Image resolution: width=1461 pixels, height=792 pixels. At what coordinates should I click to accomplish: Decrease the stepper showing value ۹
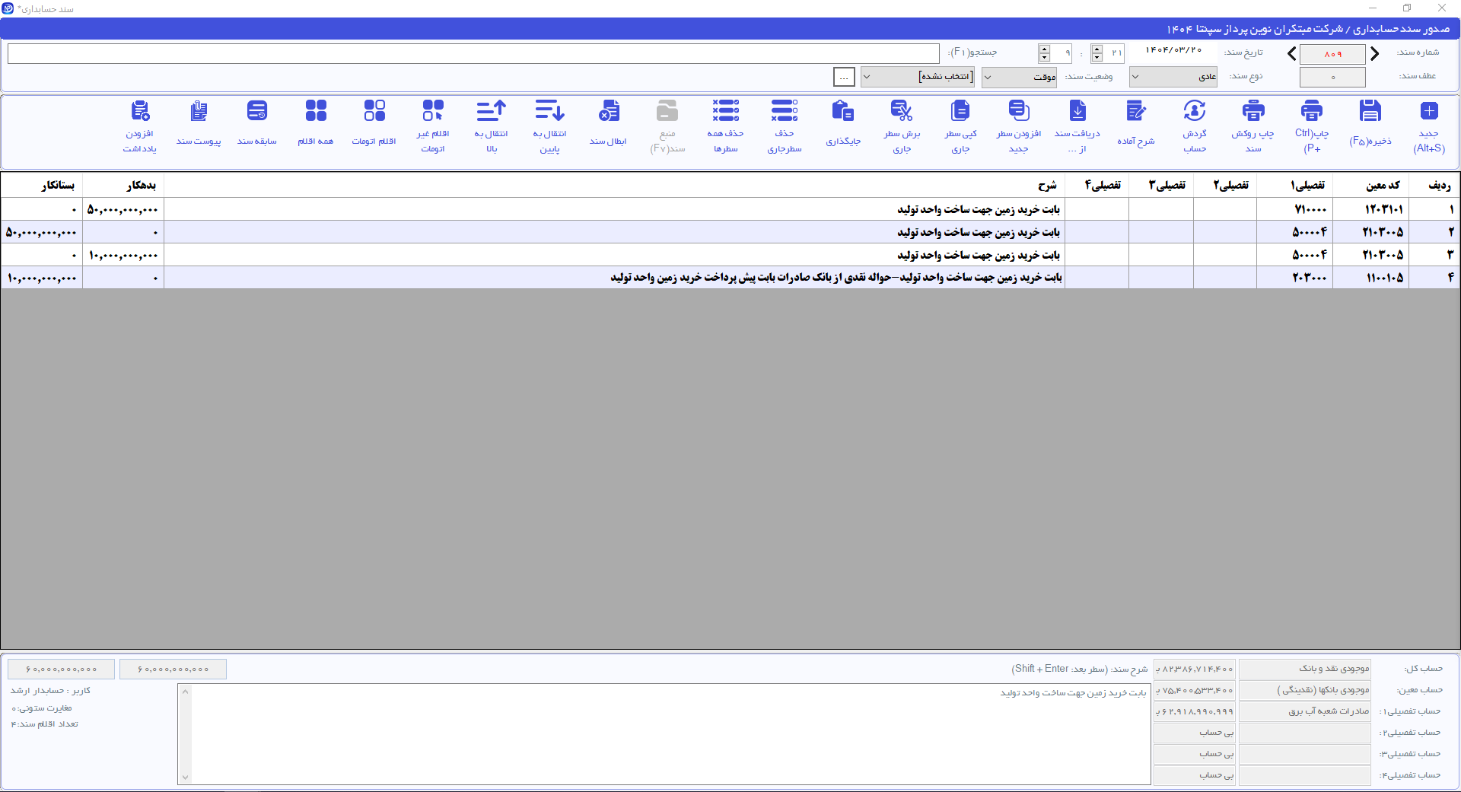click(1044, 57)
